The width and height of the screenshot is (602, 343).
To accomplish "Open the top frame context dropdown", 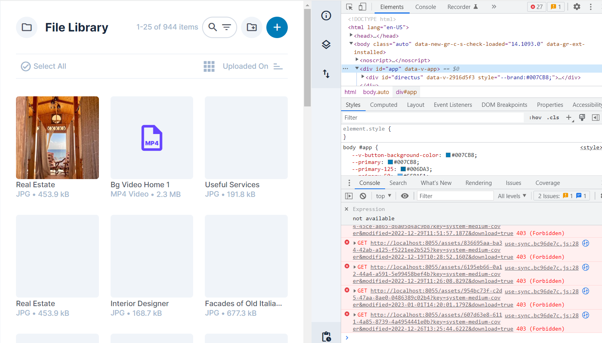I will pos(383,195).
